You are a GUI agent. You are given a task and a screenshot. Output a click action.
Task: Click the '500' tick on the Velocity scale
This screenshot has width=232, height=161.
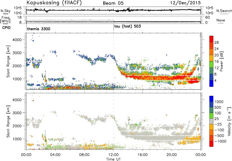coord(217,107)
